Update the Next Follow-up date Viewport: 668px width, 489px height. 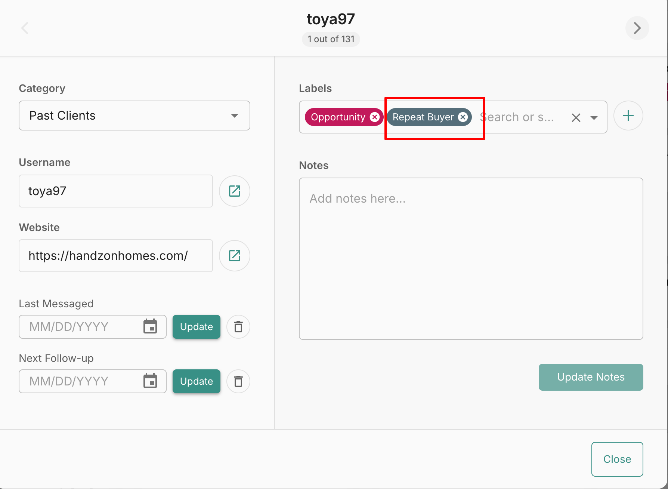(196, 381)
